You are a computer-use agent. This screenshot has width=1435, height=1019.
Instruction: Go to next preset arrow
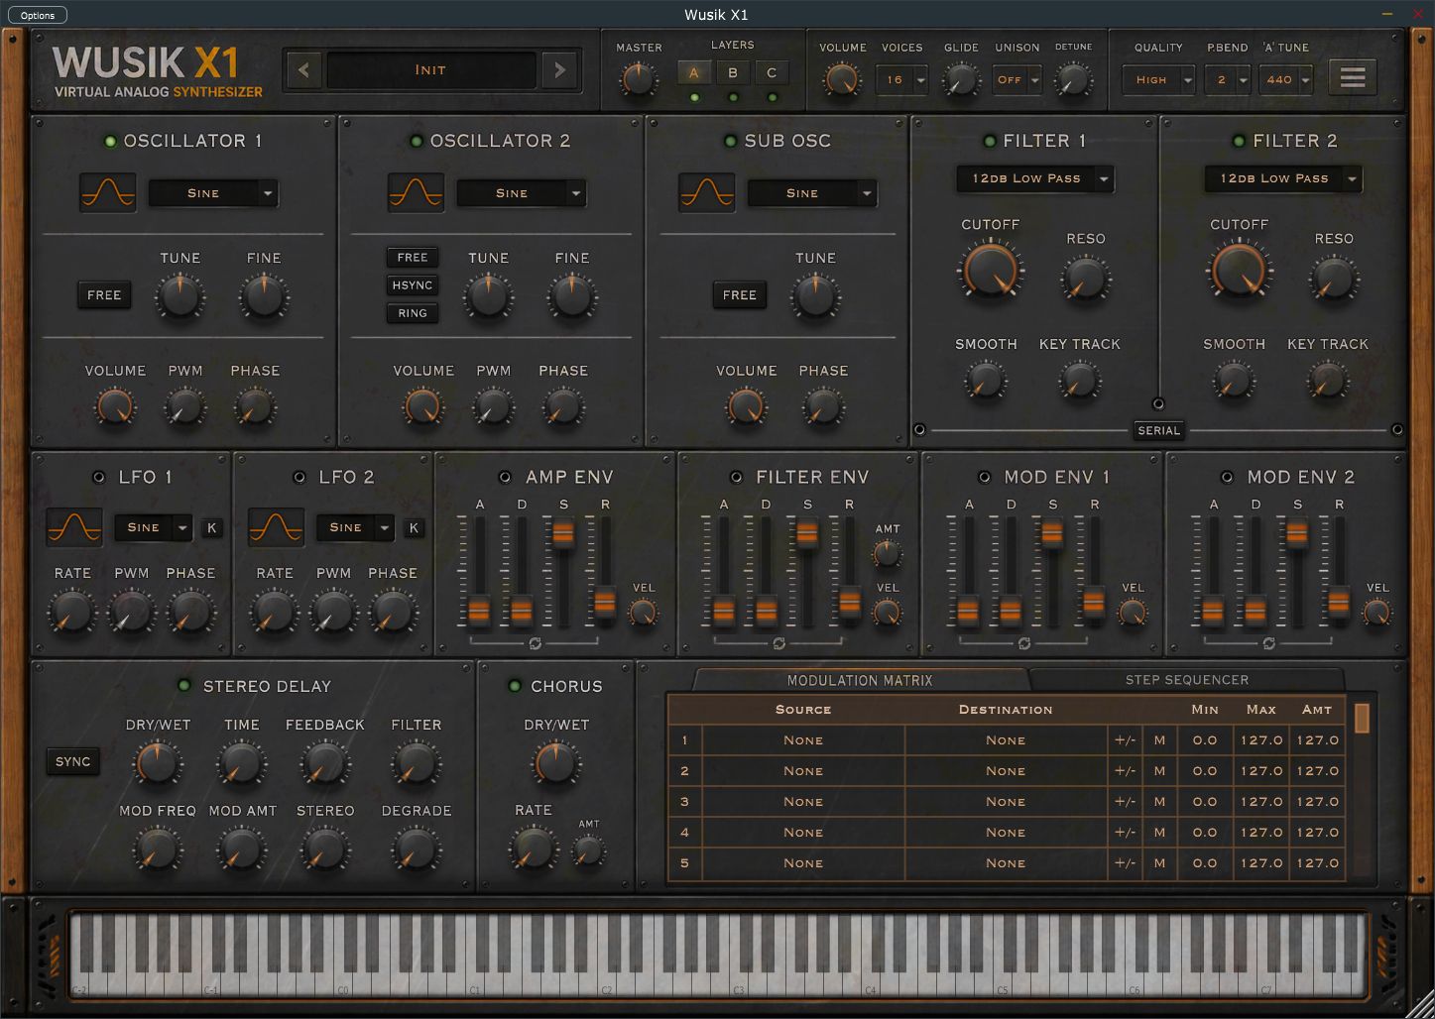tap(559, 70)
